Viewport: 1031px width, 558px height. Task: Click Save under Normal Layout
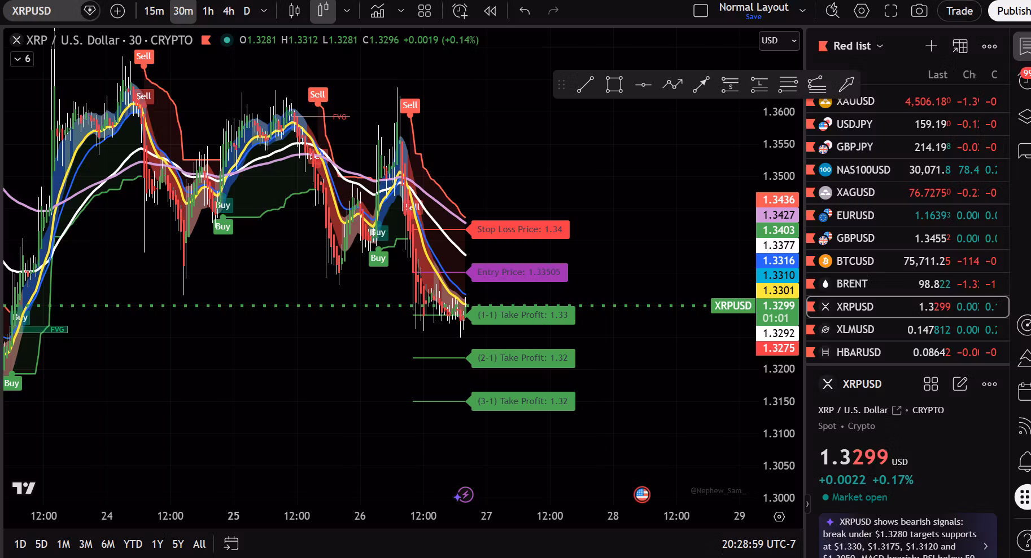click(x=753, y=17)
